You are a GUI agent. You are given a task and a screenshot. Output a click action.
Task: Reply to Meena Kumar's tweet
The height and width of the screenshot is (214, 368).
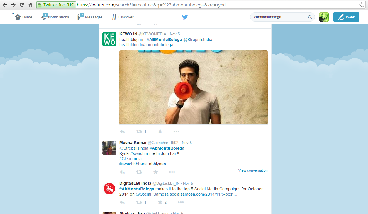coord(123,172)
